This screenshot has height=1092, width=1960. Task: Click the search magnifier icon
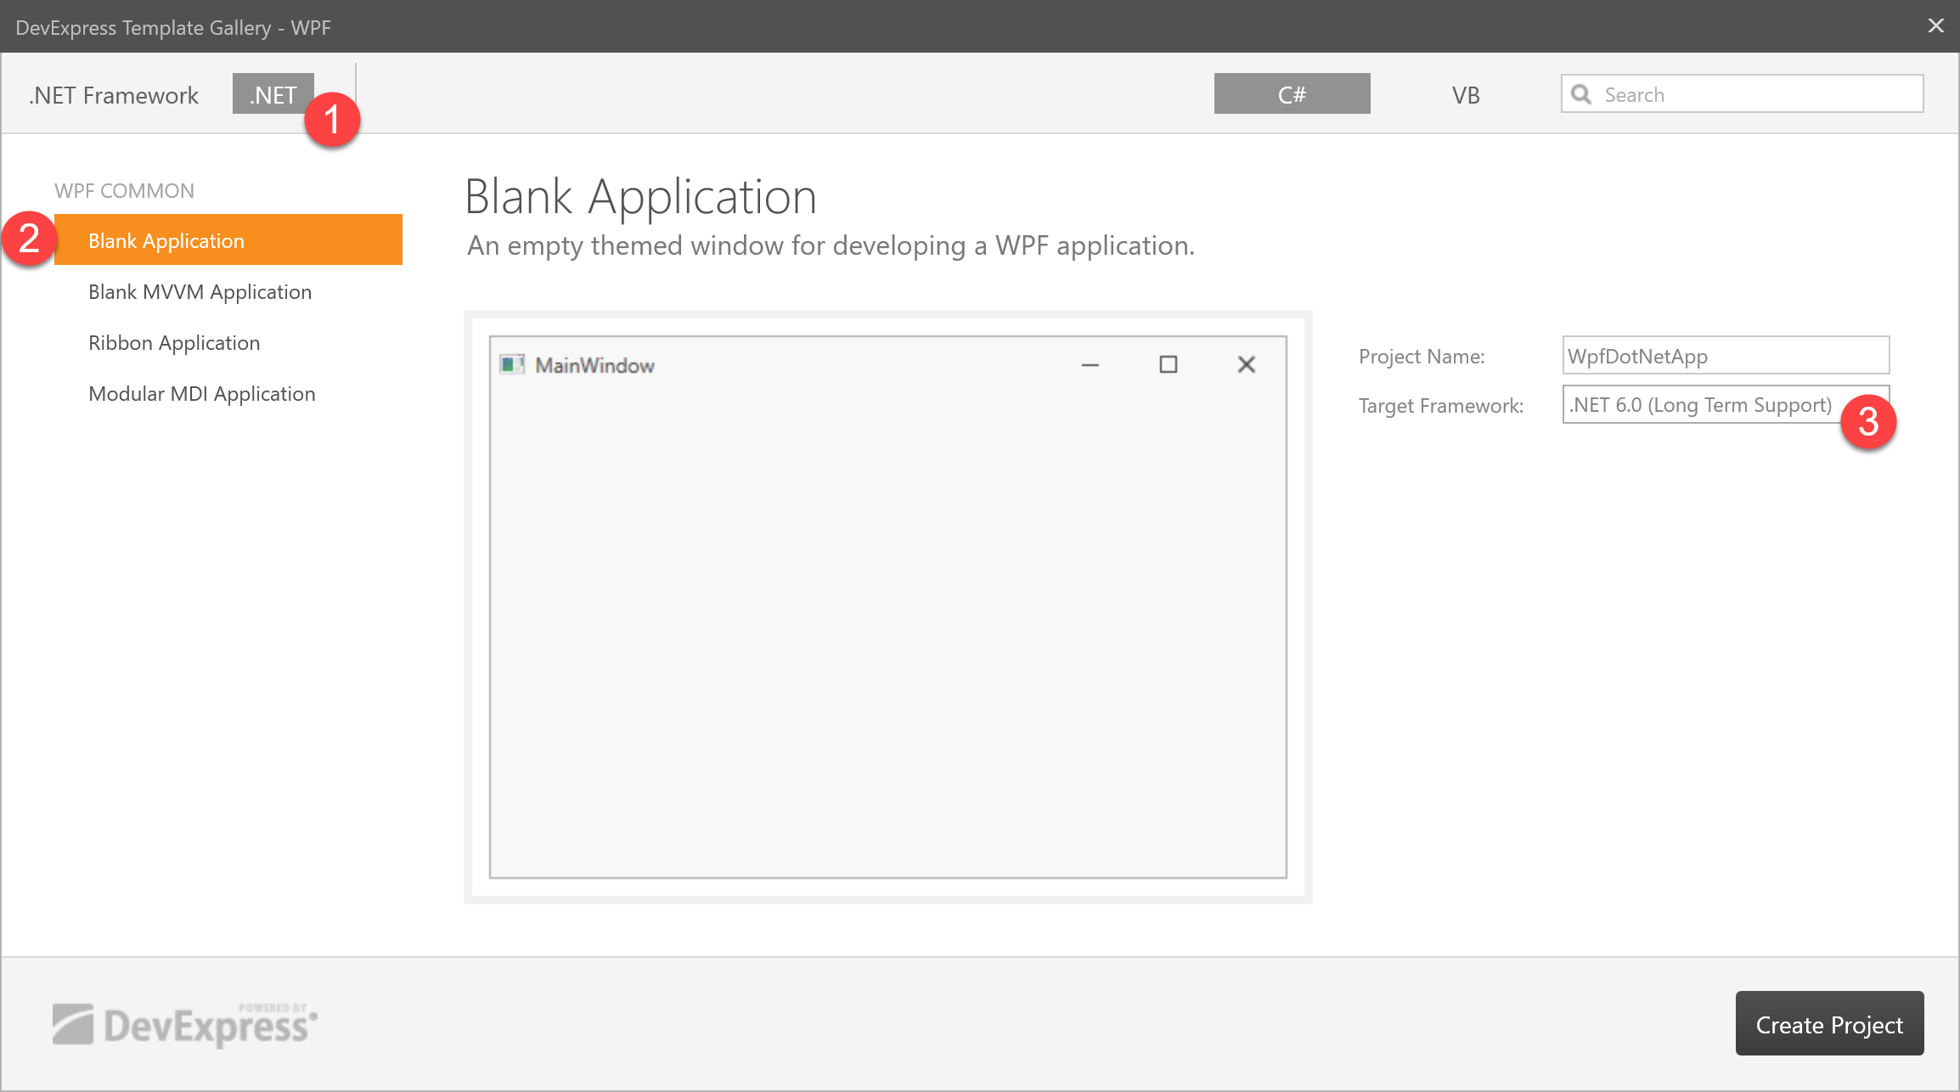1581,94
